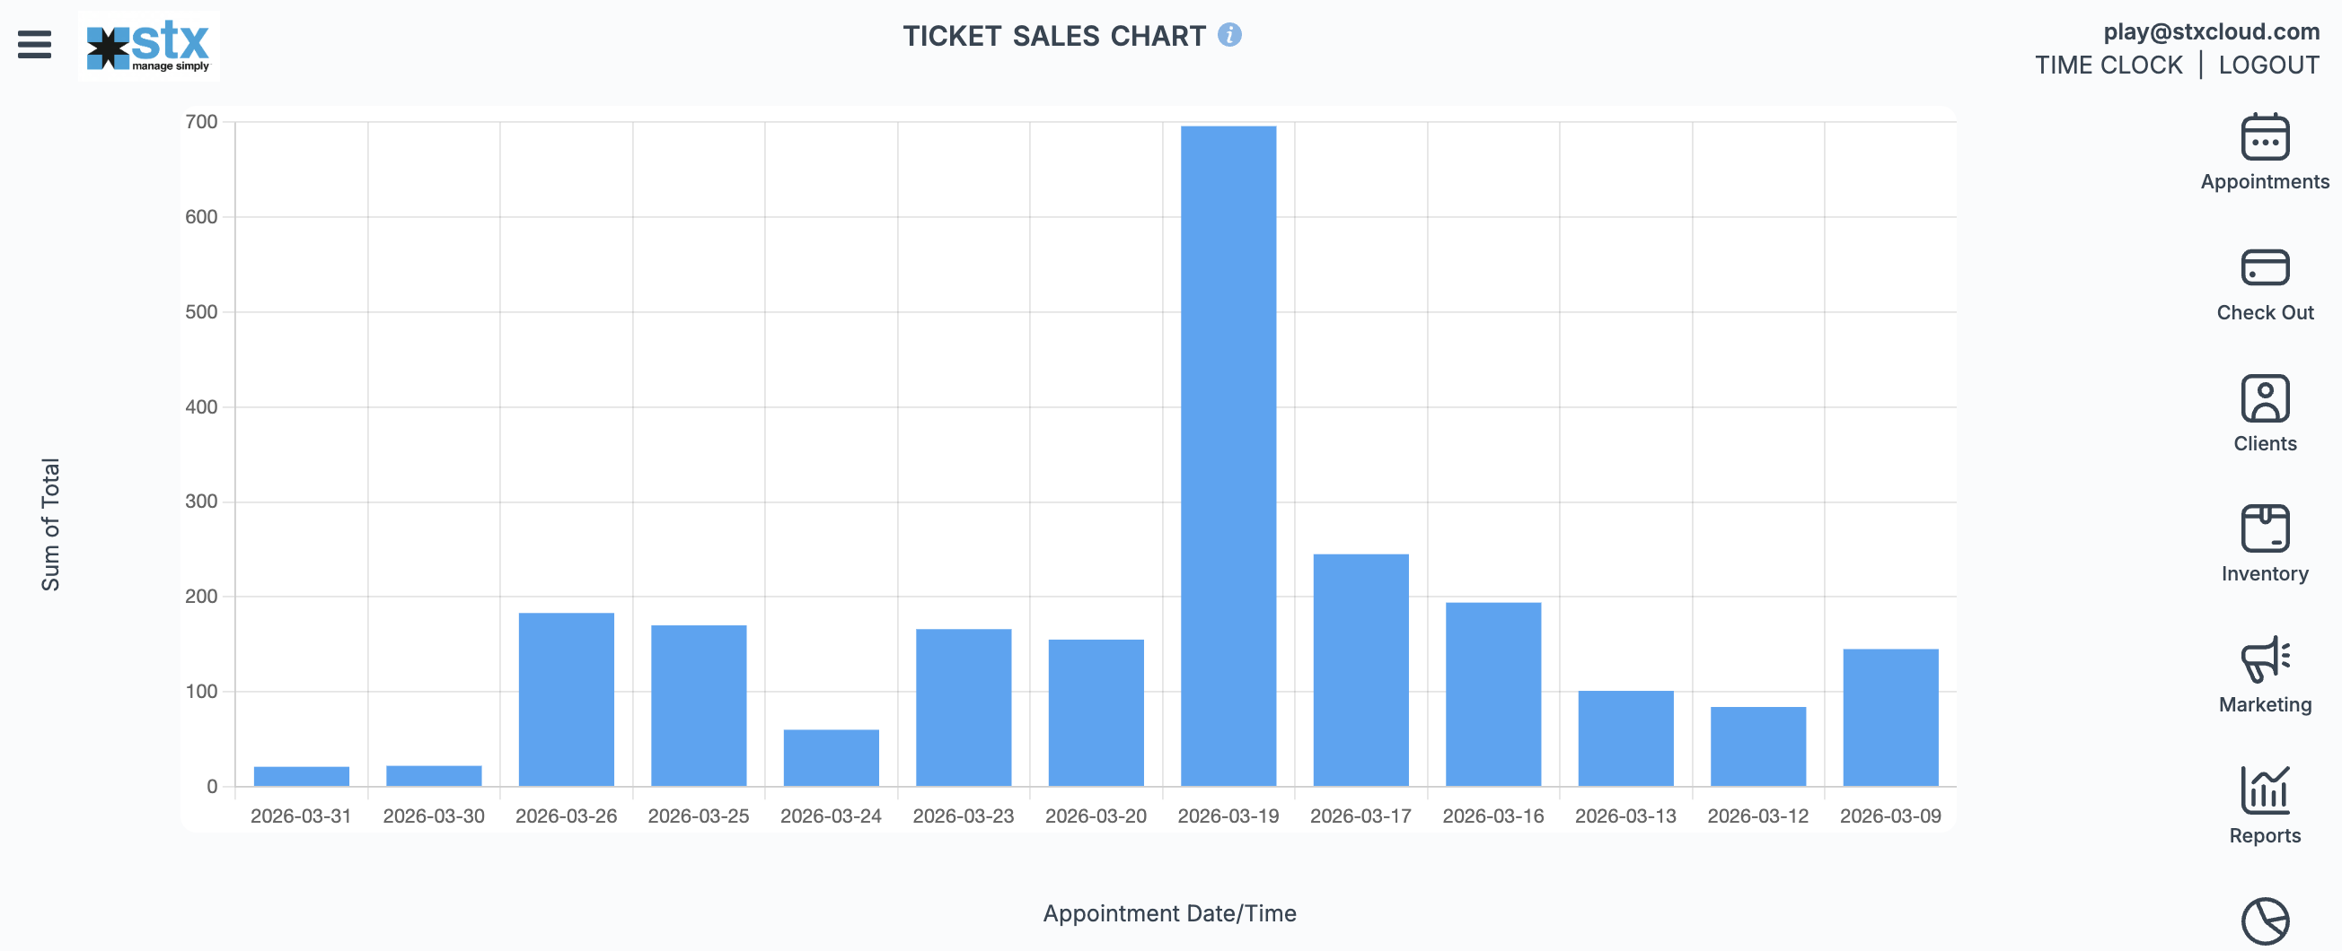Click the STX manage simply logo
Image resolution: width=2342 pixels, height=951 pixels.
click(x=148, y=46)
